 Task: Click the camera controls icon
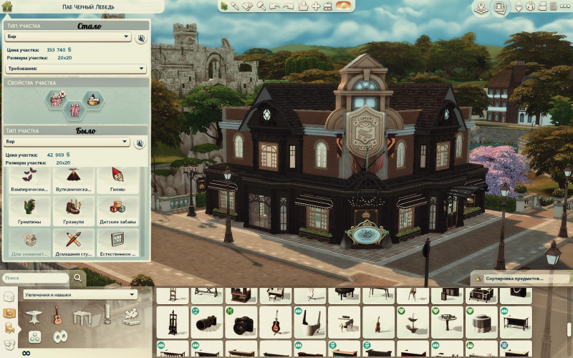tap(543, 6)
